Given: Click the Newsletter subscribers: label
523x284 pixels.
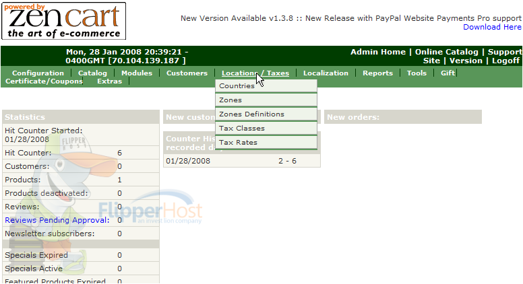Looking at the screenshot, I should 50,234.
